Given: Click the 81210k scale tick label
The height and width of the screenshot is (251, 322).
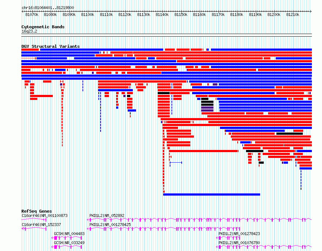Looking at the screenshot, I should (x=293, y=14).
